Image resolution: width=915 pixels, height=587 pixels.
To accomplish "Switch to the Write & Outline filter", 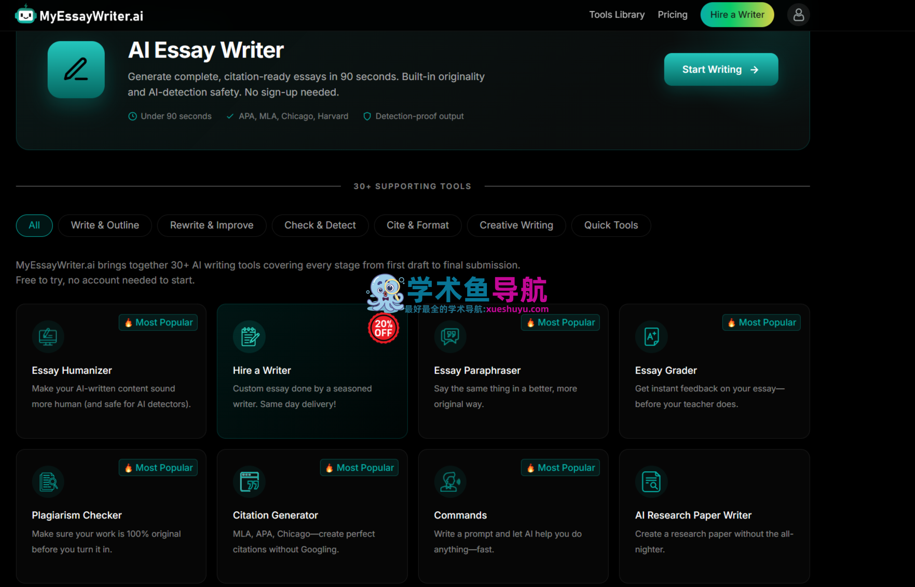I will (x=105, y=225).
